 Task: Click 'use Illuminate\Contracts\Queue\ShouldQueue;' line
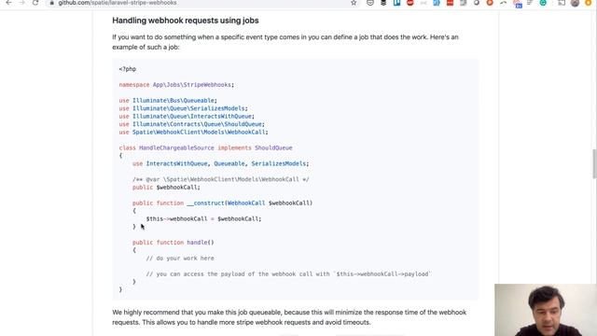(x=191, y=124)
